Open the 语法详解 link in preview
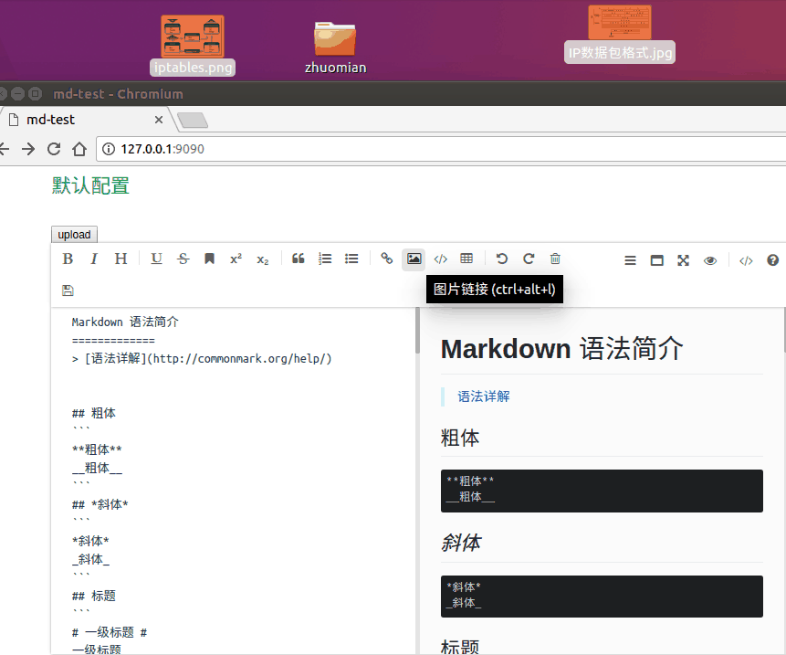The image size is (786, 655). click(x=483, y=396)
